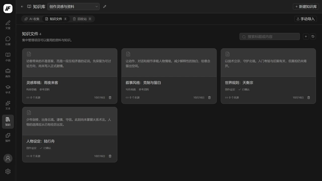The width and height of the screenshot is (322, 181).
Task: Open the 文案 section in sidebar
Action: coord(8,25)
